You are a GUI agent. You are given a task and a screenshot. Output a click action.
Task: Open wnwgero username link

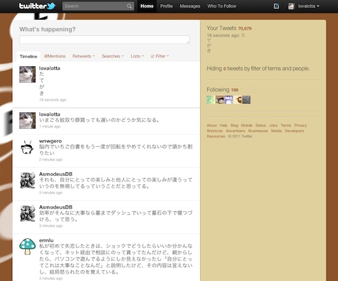pyautogui.click(x=50, y=141)
